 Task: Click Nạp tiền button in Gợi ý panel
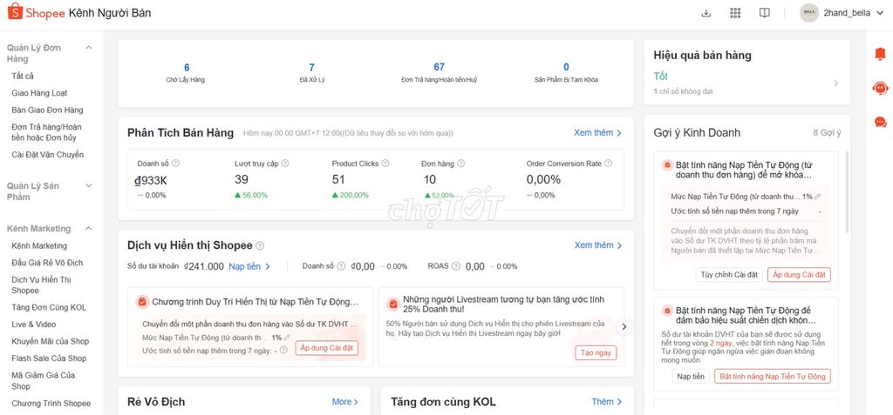(x=691, y=377)
